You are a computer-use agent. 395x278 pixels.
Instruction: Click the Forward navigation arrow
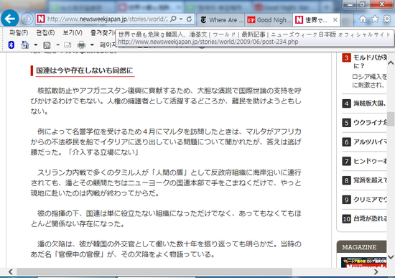pyautogui.click(x=27, y=19)
